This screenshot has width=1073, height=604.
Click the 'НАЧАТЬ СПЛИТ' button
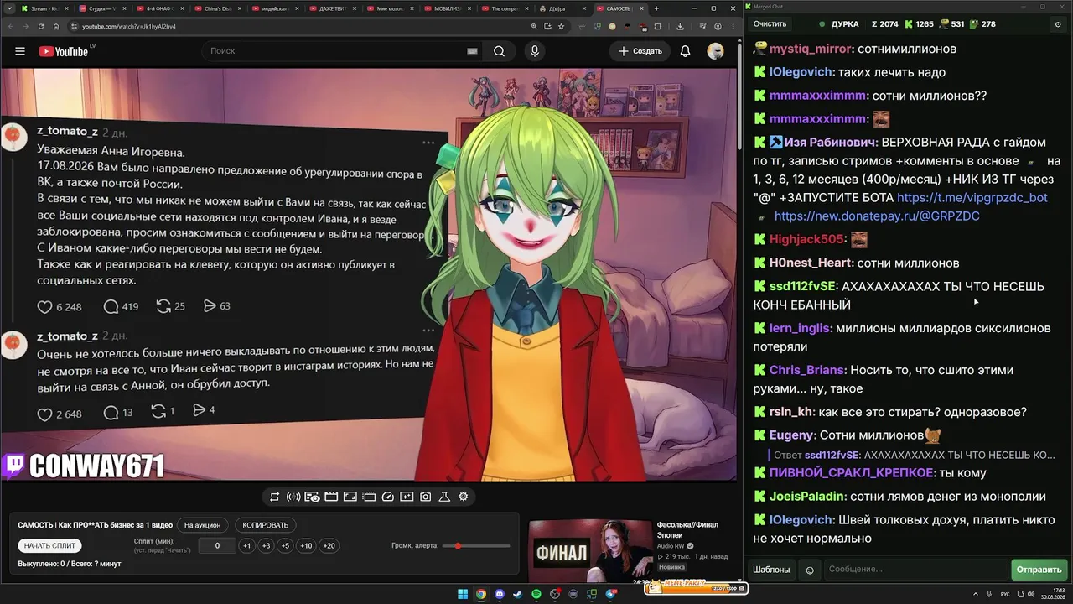[x=49, y=545]
